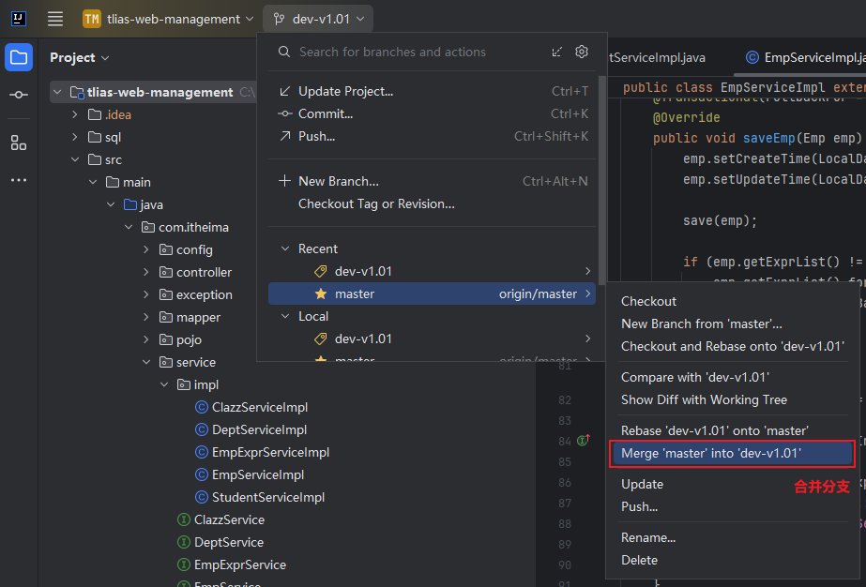Viewport: 866px width, 587px height.
Task: Choose Rebase 'dev-v1.01' onto 'master'
Action: [731, 430]
